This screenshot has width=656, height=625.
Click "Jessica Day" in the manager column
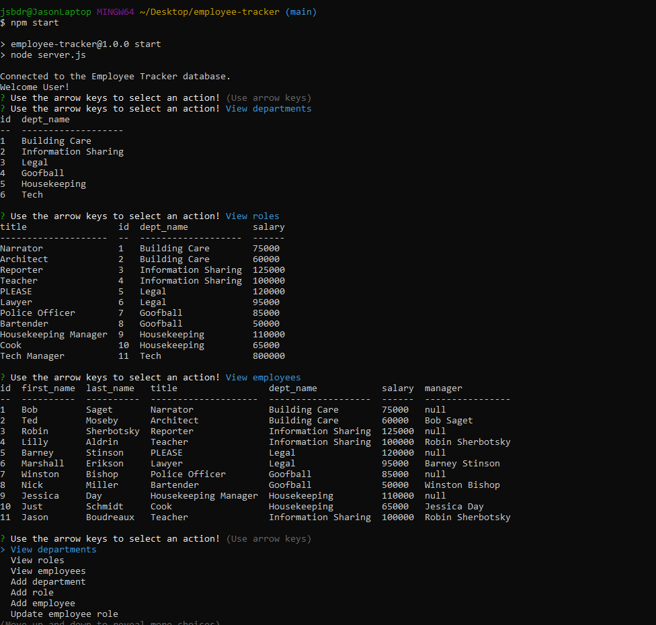coord(454,506)
